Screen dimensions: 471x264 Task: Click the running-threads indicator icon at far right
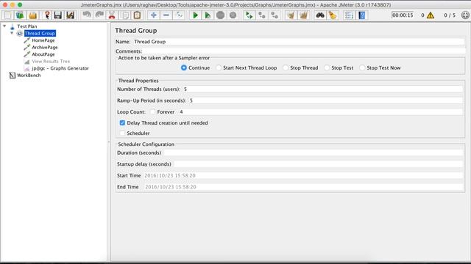pos(465,15)
